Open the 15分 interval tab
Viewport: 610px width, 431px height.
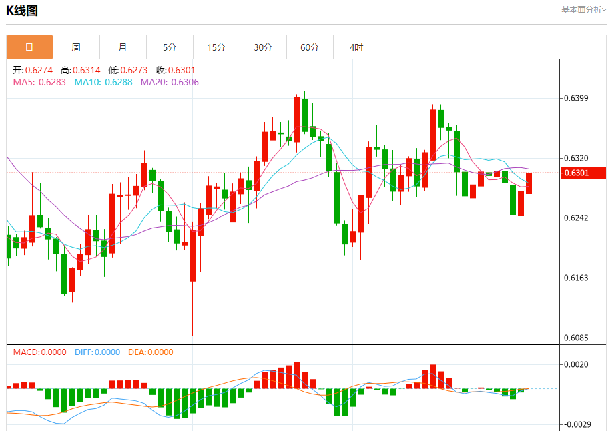click(216, 47)
